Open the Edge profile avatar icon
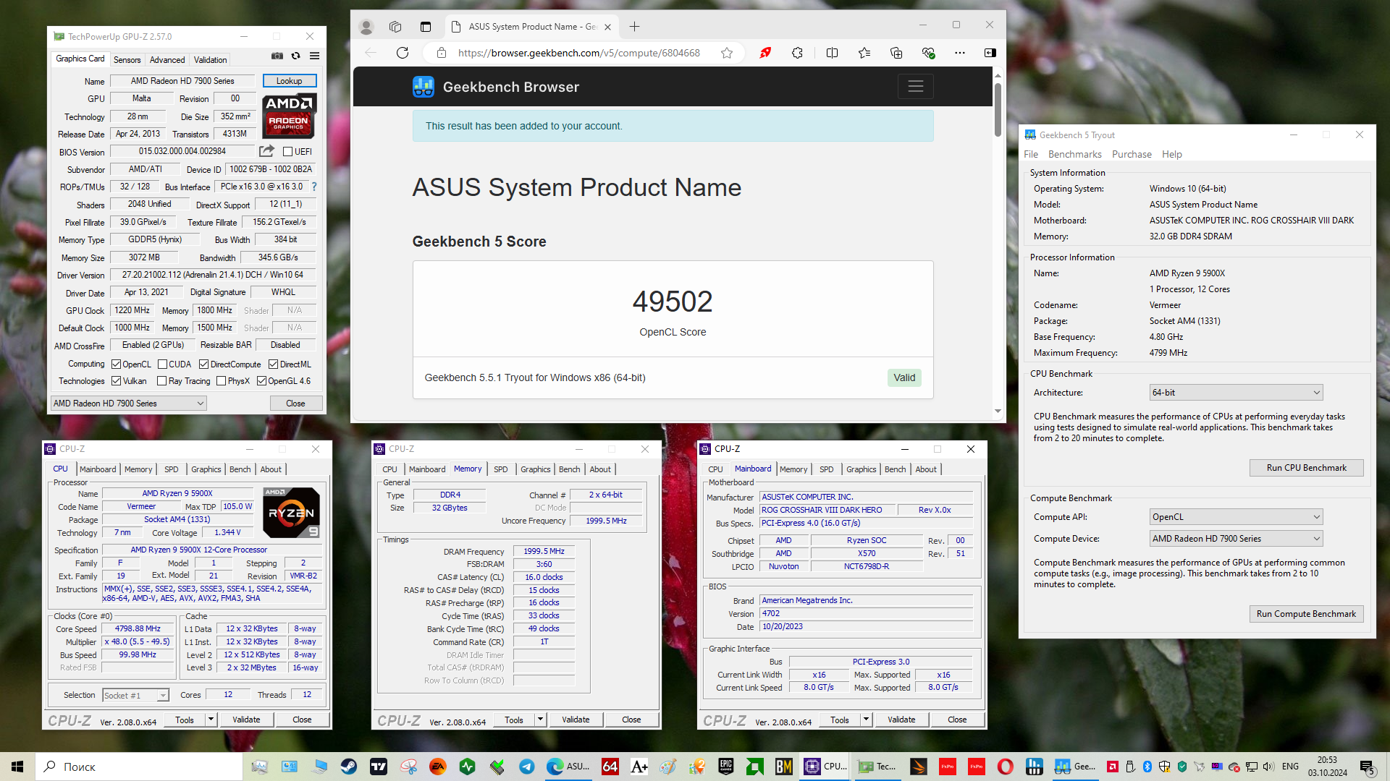Screen dimensions: 1390x781 click(366, 27)
